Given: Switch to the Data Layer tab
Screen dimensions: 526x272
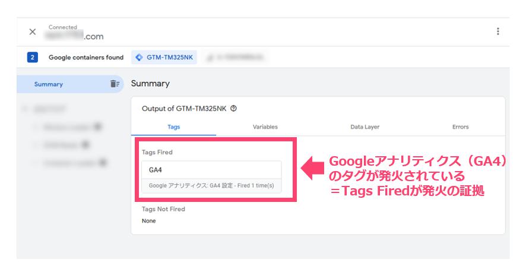Looking at the screenshot, I should click(x=365, y=126).
